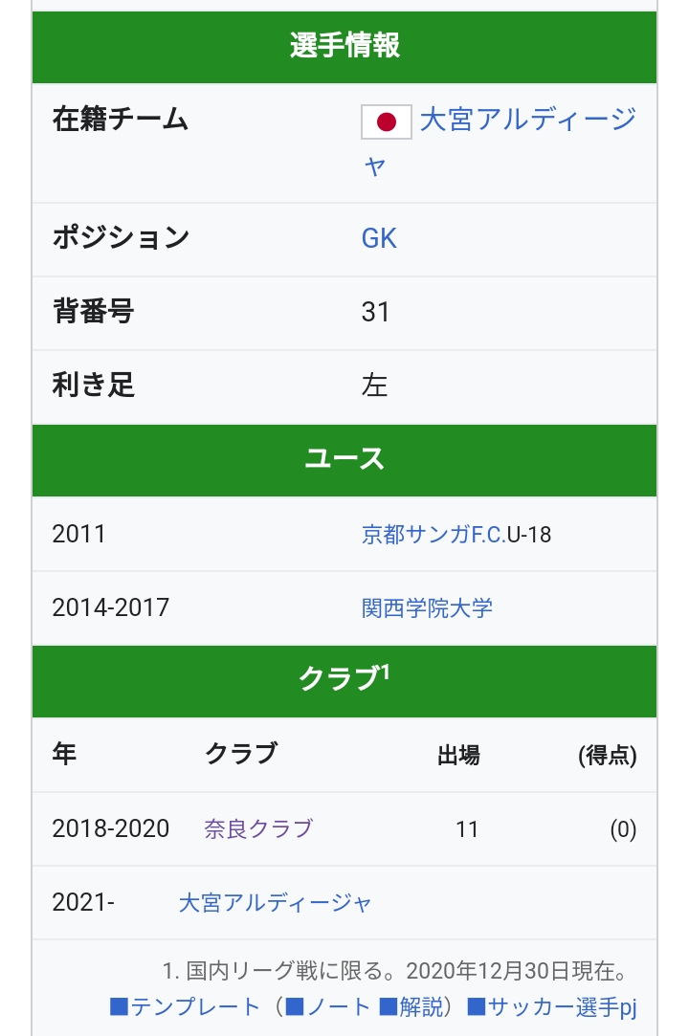Click the blue square before サッカー選手pj
689x1036 pixels.
click(x=476, y=1006)
